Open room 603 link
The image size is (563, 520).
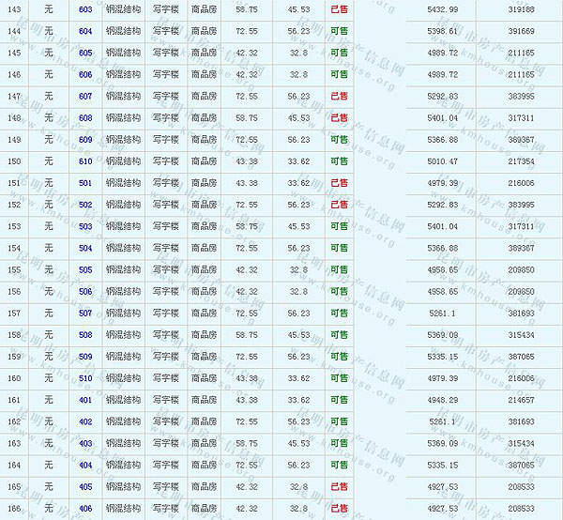coord(85,9)
